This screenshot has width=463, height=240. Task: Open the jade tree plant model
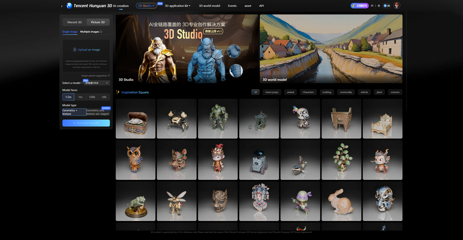342,160
